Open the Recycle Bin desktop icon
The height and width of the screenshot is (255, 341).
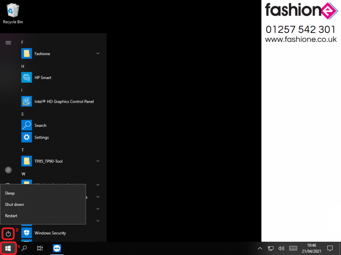click(13, 14)
